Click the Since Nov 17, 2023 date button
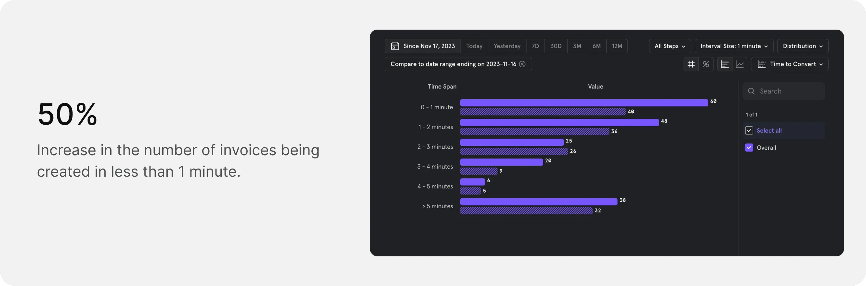Screen dimensions: 866x286 (429, 46)
